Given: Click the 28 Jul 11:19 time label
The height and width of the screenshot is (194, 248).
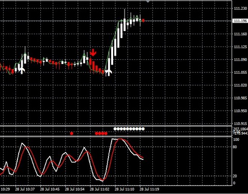Looking at the screenshot, I should pos(149,189).
